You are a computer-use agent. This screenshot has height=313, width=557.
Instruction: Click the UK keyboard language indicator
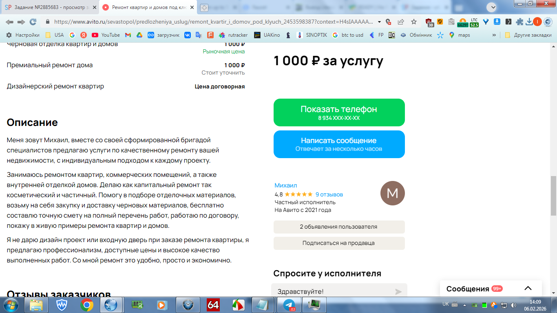(x=446, y=304)
